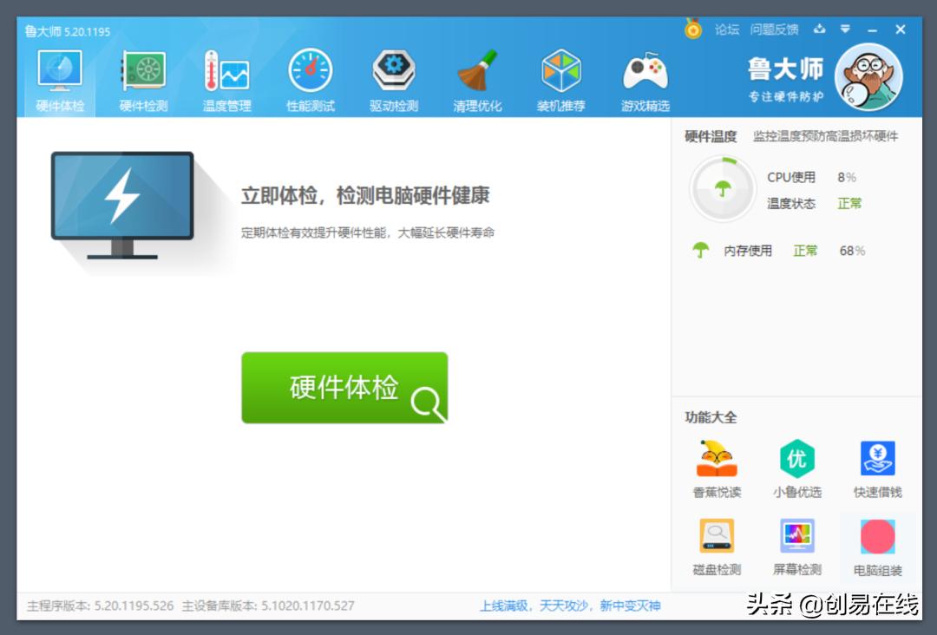Click the 鲁大师 mascot avatar
Screen dimensions: 937x635
[870, 77]
